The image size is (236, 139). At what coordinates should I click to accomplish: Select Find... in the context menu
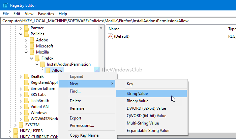pyautogui.click(x=87, y=91)
